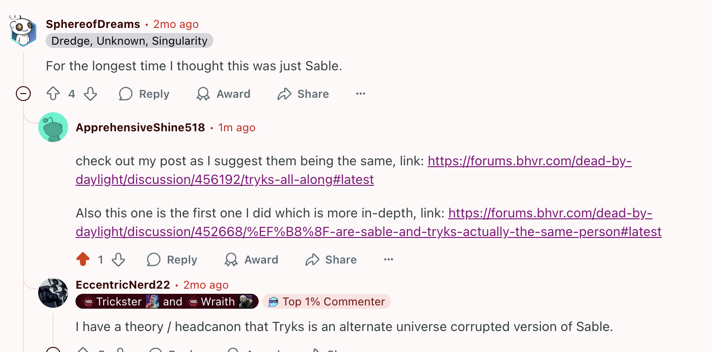This screenshot has width=712, height=352.
Task: Open SphereofDreams' avatar
Action: [x=22, y=31]
